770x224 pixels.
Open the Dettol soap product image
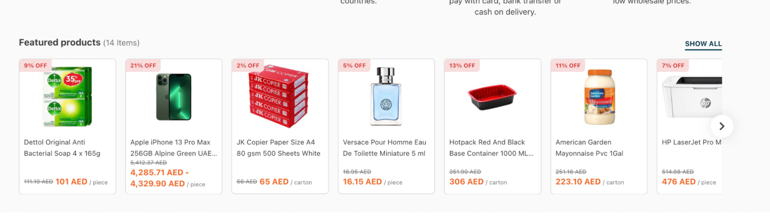(x=67, y=97)
